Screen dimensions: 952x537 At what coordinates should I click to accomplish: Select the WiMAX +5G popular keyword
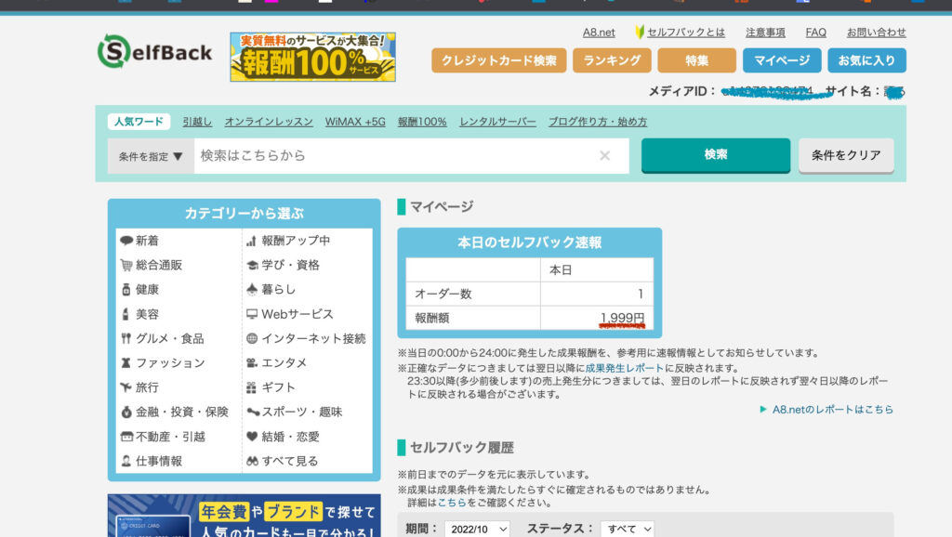click(x=355, y=122)
